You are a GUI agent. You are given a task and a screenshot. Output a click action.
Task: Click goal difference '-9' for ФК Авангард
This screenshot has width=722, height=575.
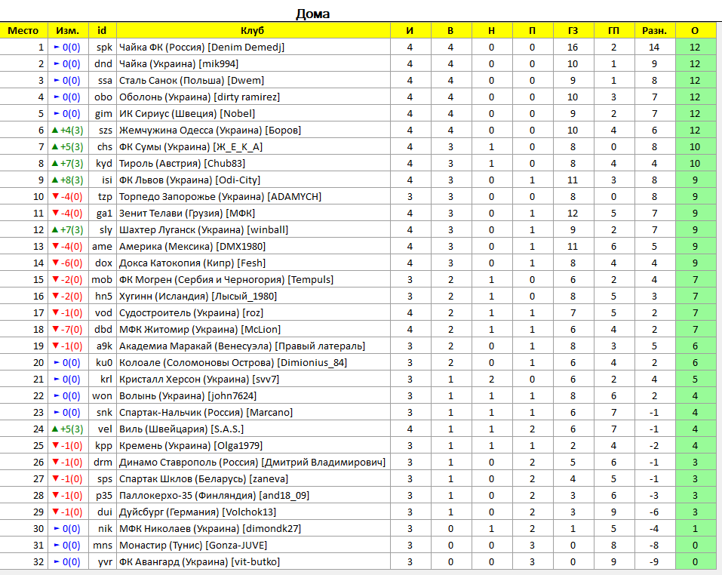coord(654,561)
